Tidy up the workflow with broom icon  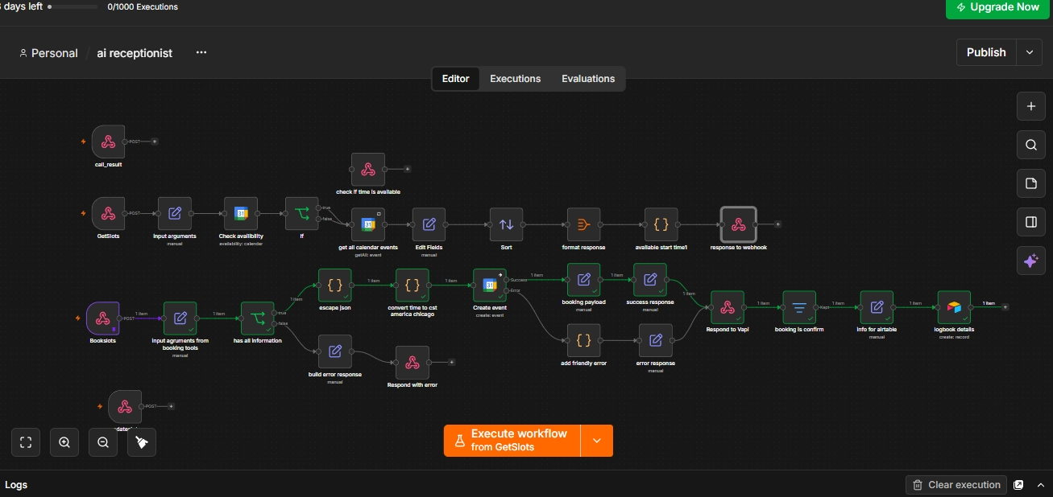142,442
